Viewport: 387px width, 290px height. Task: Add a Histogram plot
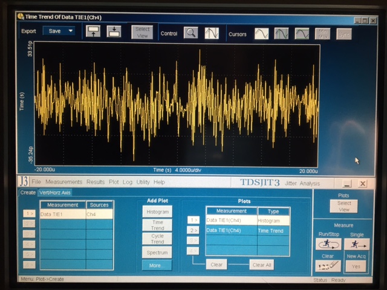tap(157, 212)
